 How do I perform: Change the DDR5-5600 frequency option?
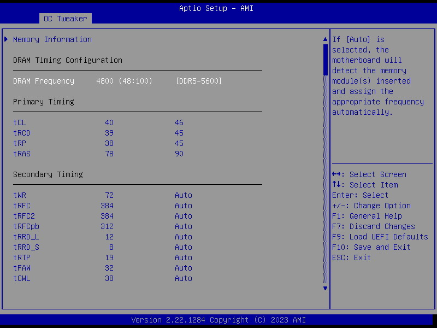(199, 81)
